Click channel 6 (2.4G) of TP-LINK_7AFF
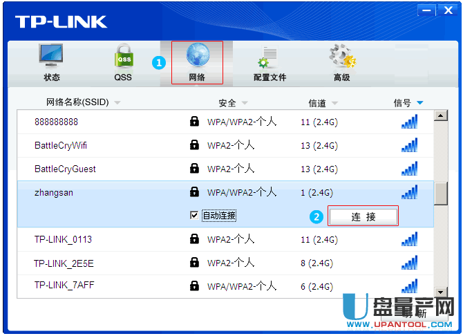Viewport: 463px width, 336px height. tap(316, 287)
